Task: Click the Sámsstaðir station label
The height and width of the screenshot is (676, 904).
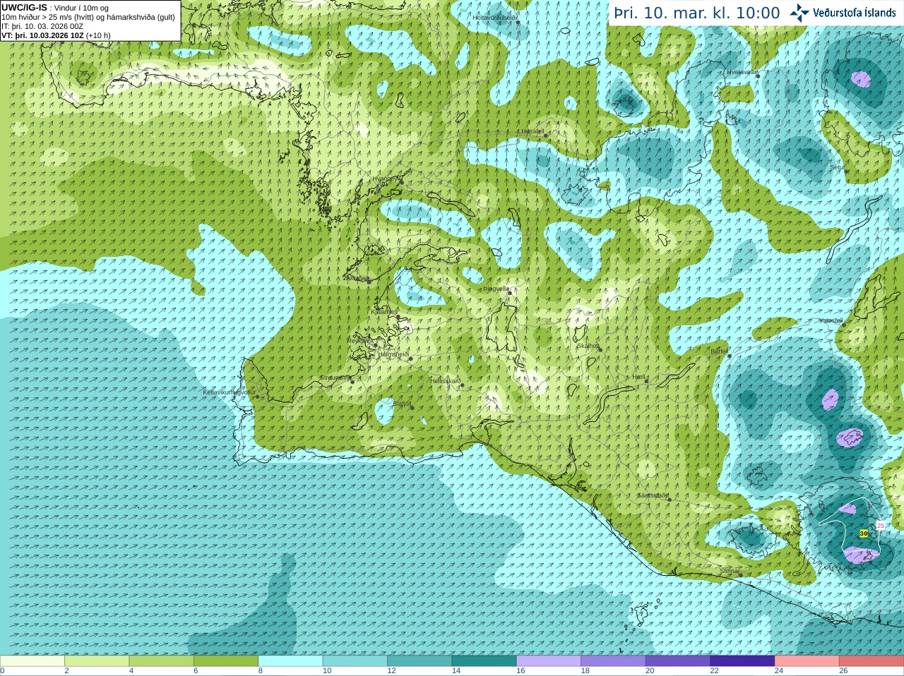Action: (x=653, y=495)
